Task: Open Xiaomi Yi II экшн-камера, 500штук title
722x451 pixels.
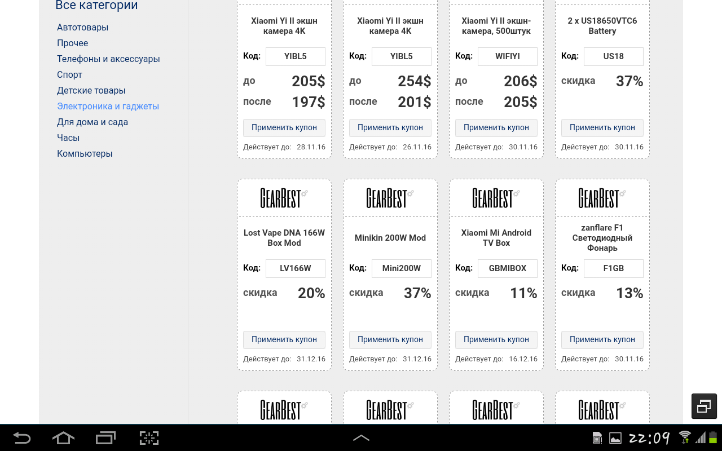Action: pyautogui.click(x=496, y=26)
